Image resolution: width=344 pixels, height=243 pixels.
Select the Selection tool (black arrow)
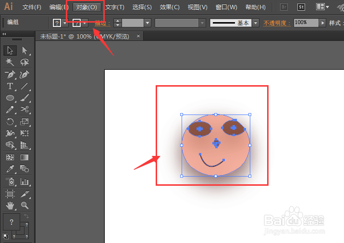point(10,51)
